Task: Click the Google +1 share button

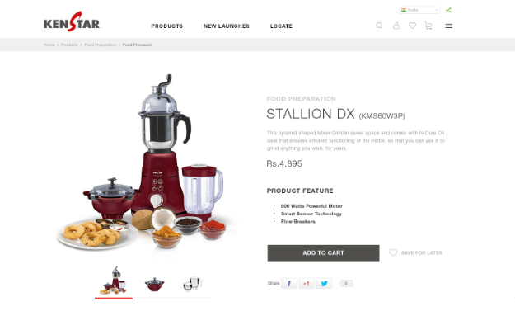Action: point(307,283)
